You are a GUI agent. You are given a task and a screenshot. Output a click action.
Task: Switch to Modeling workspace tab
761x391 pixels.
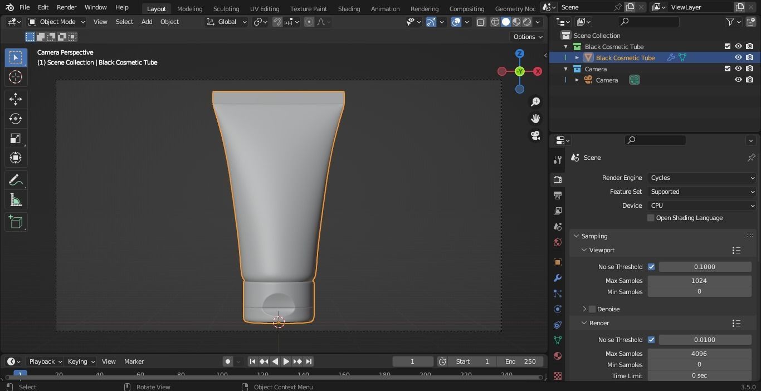coord(189,8)
